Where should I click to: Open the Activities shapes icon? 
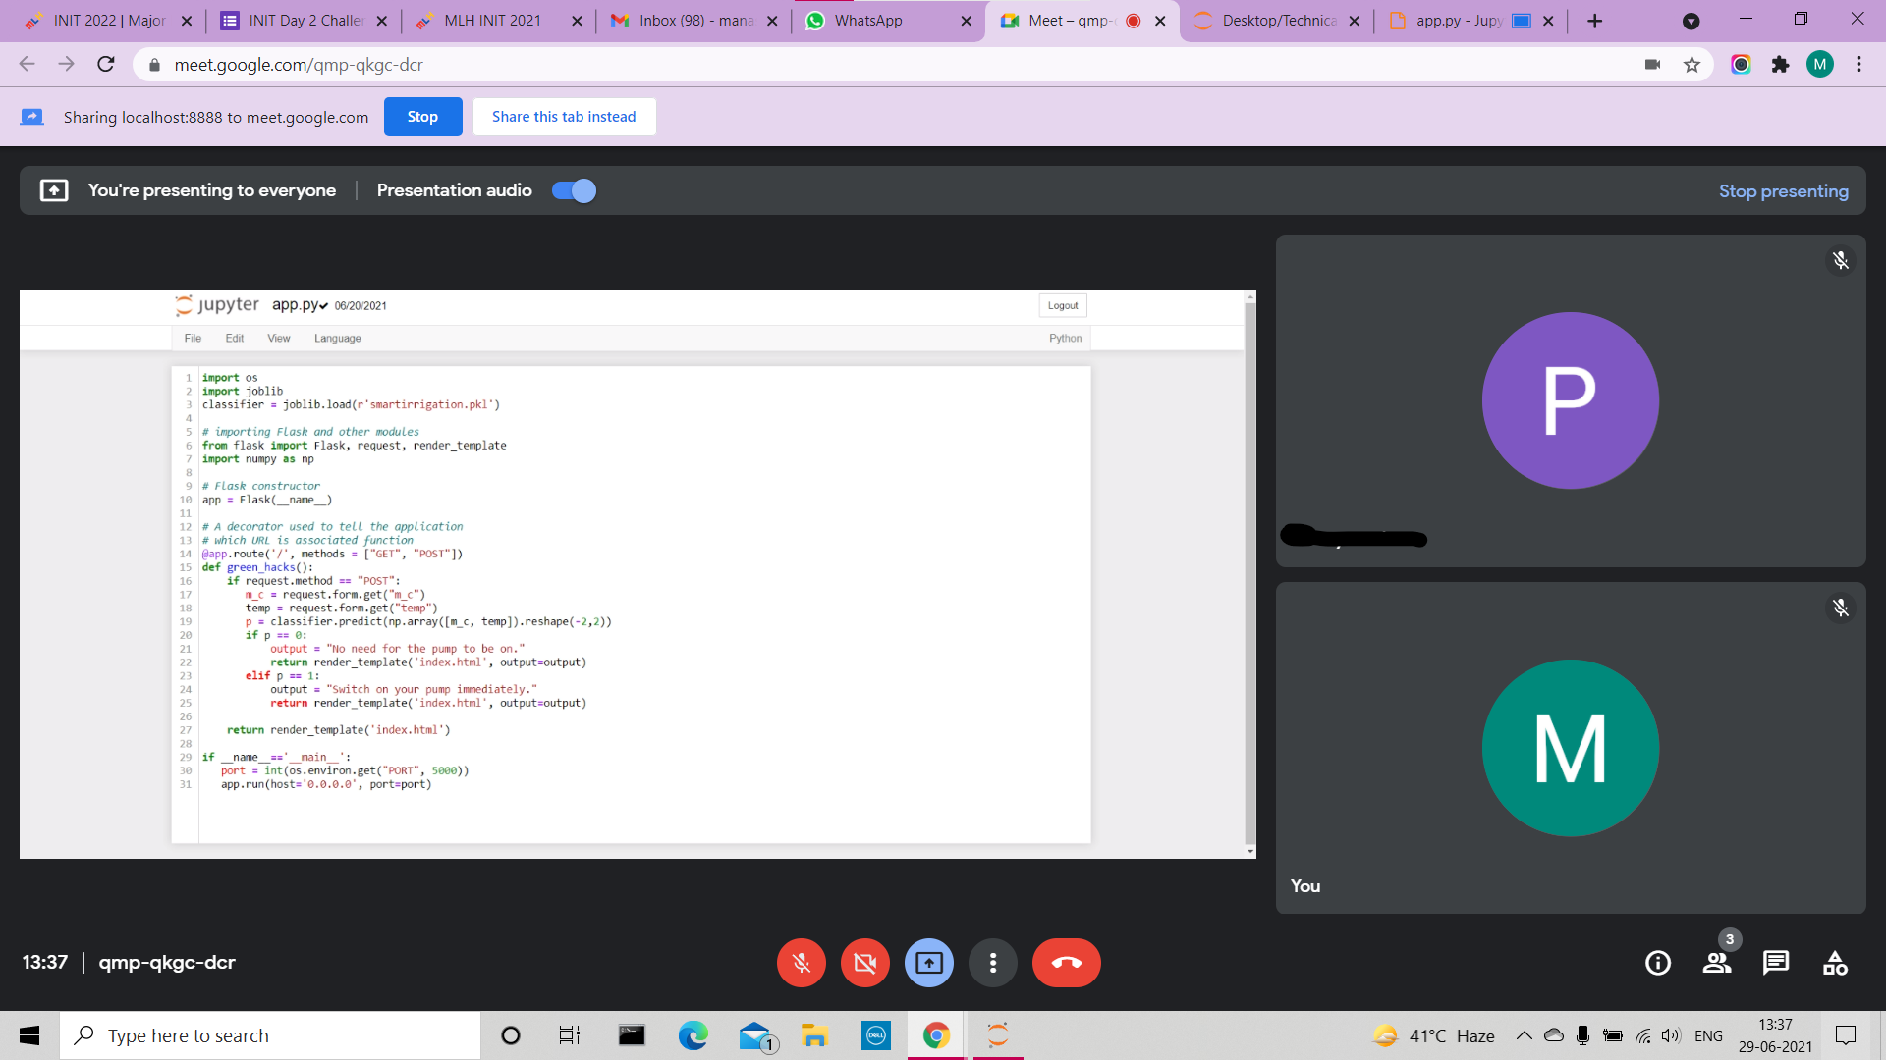click(x=1834, y=963)
